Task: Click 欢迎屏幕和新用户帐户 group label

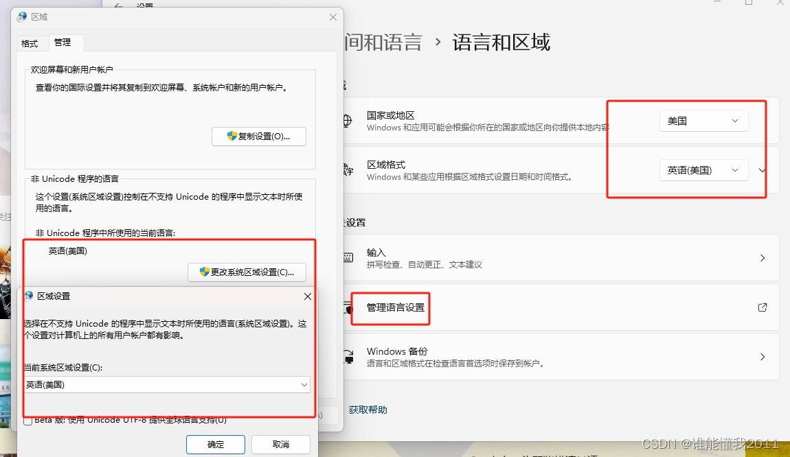Action: tap(71, 69)
